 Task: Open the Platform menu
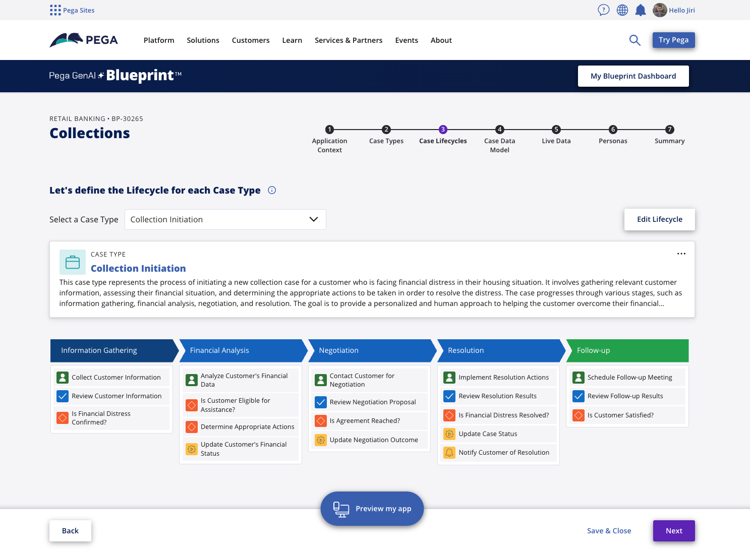click(159, 40)
